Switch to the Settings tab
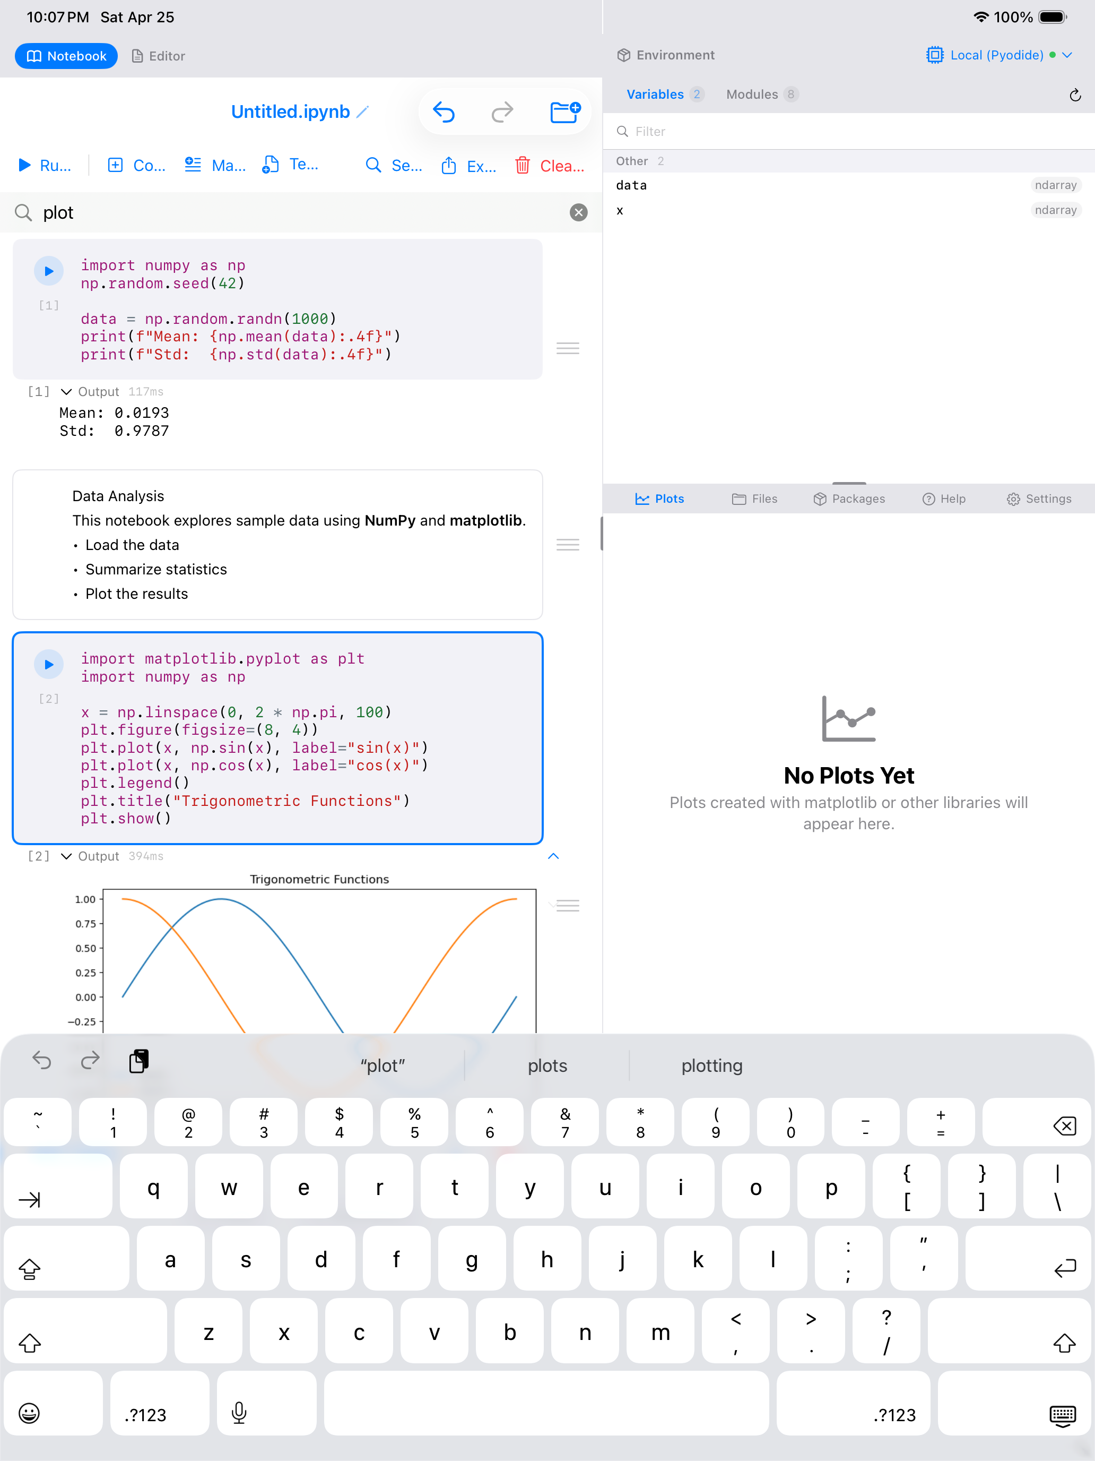The height and width of the screenshot is (1461, 1095). [1039, 499]
